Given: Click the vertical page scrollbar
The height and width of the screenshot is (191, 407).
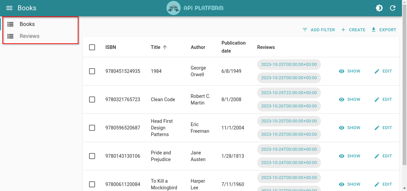Looking at the screenshot, I should point(404,83).
